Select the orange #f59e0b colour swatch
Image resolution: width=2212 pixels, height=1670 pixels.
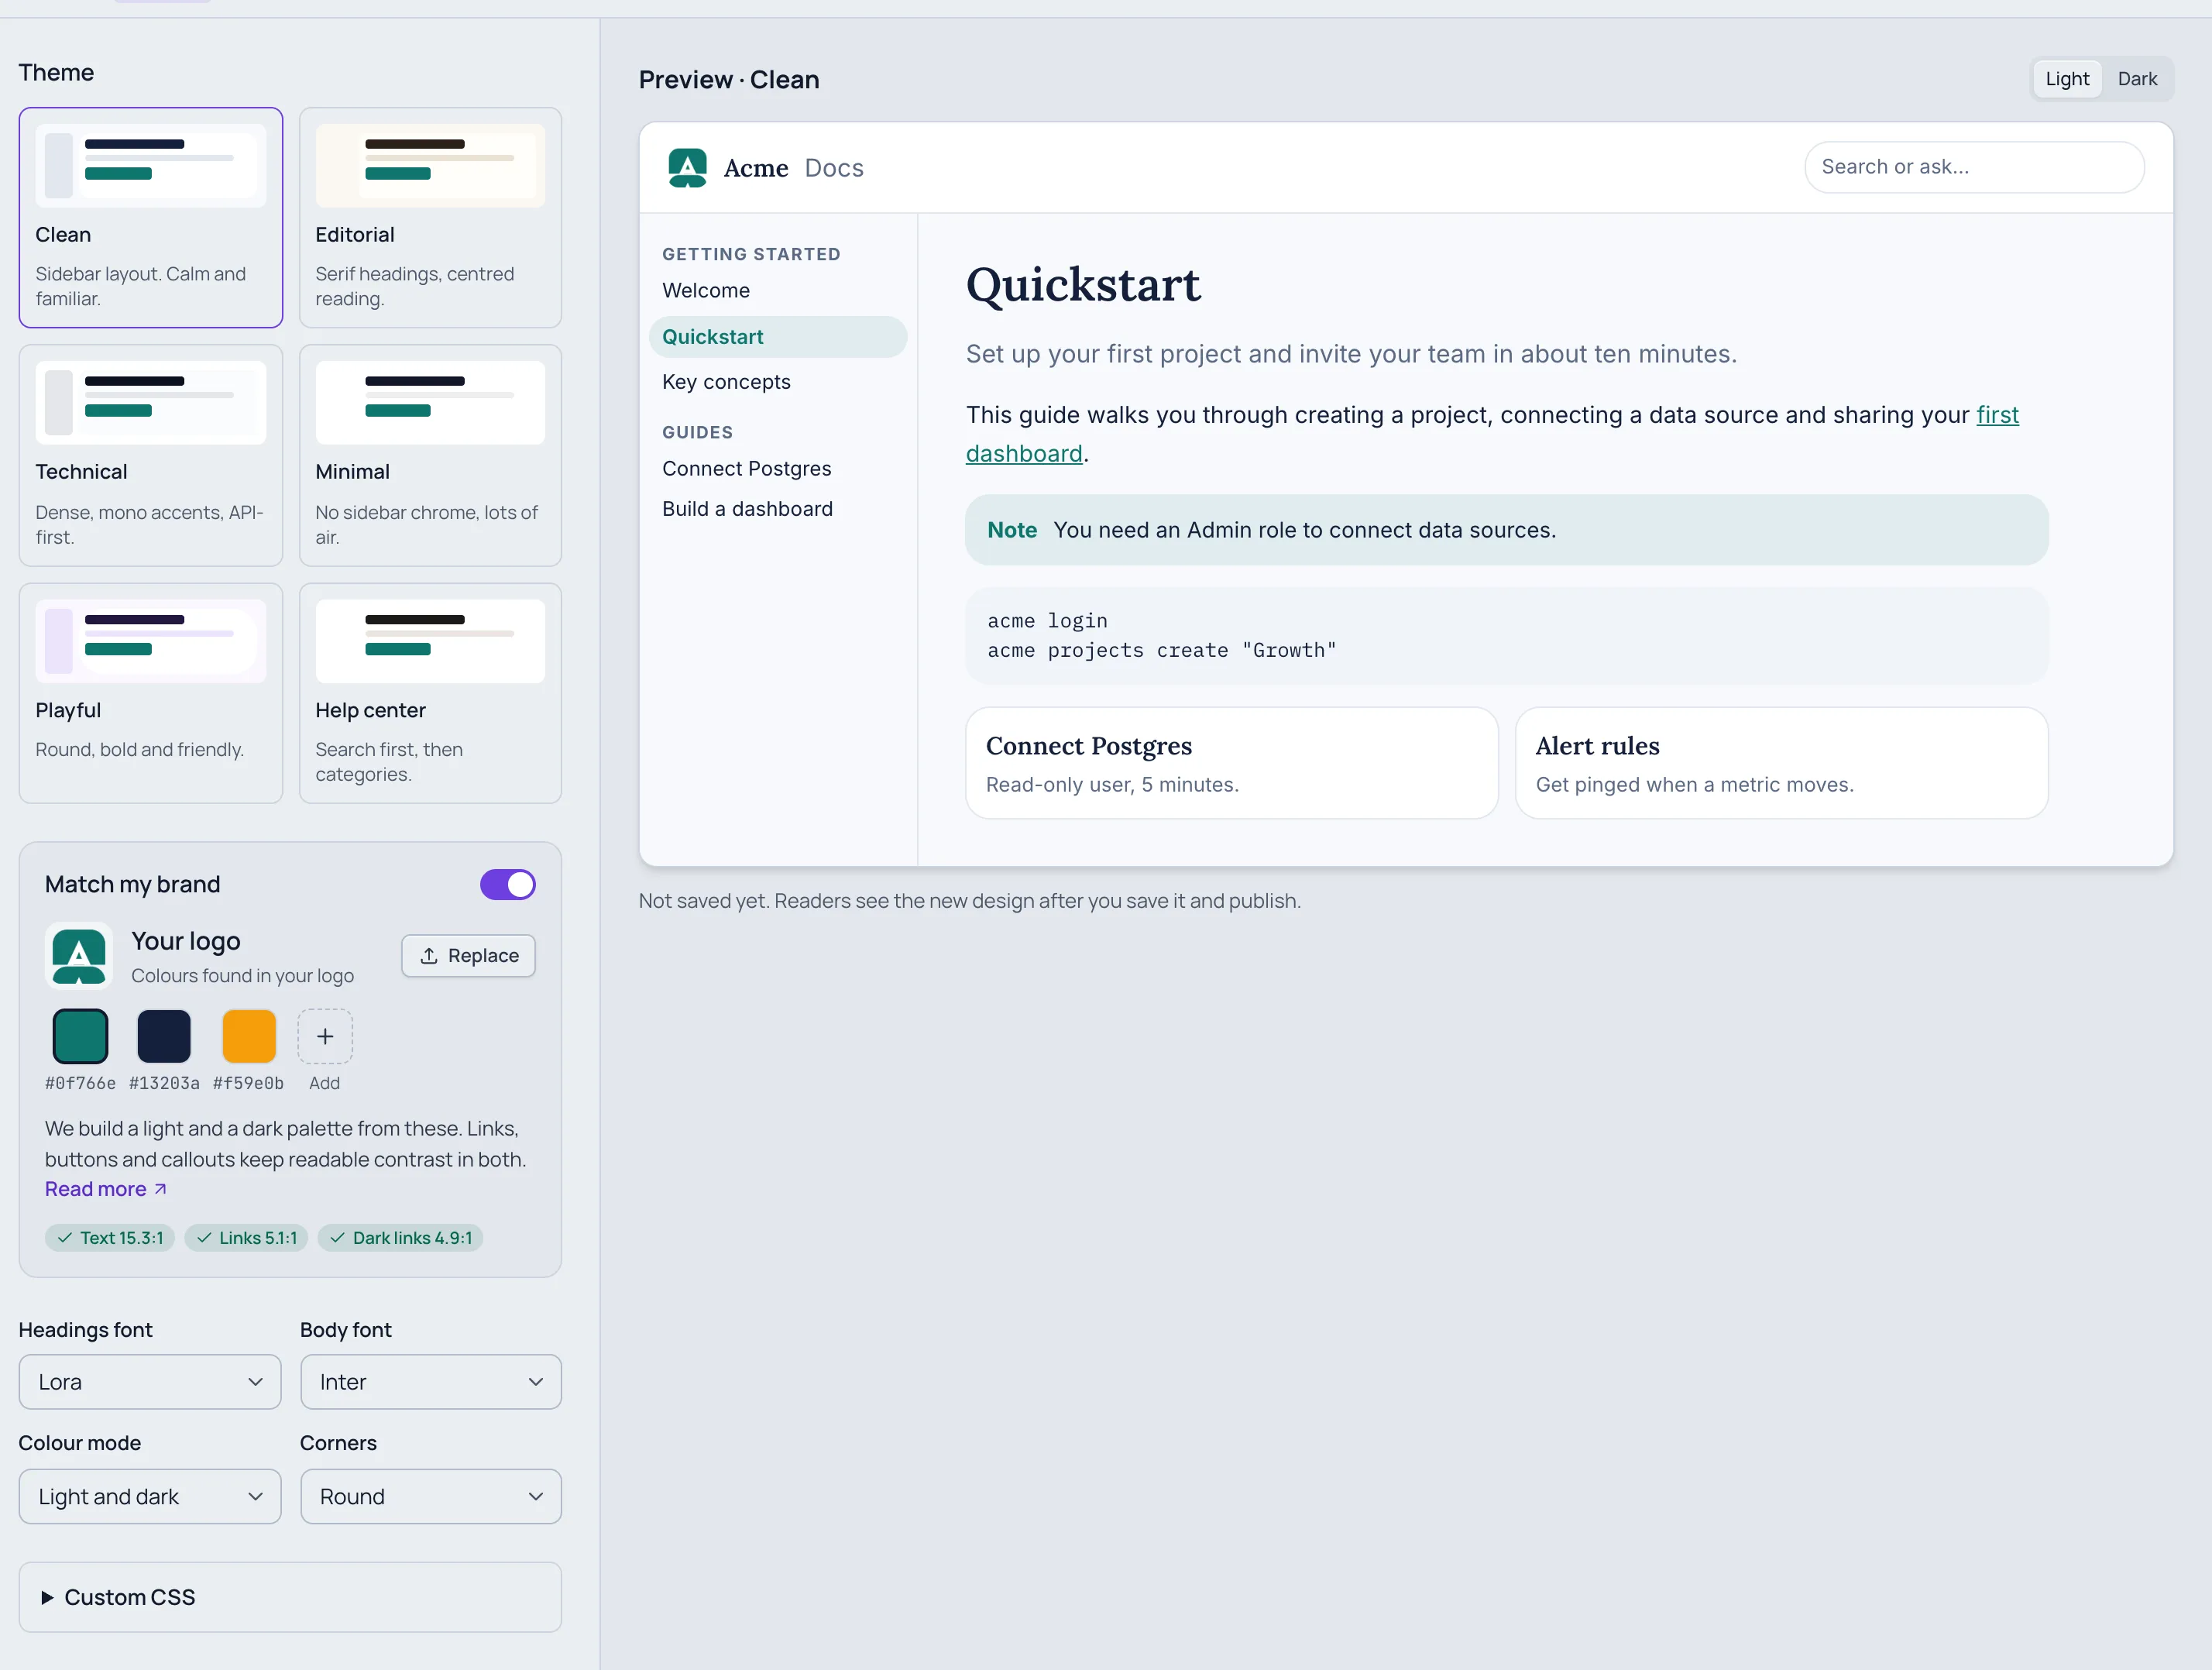tap(249, 1036)
